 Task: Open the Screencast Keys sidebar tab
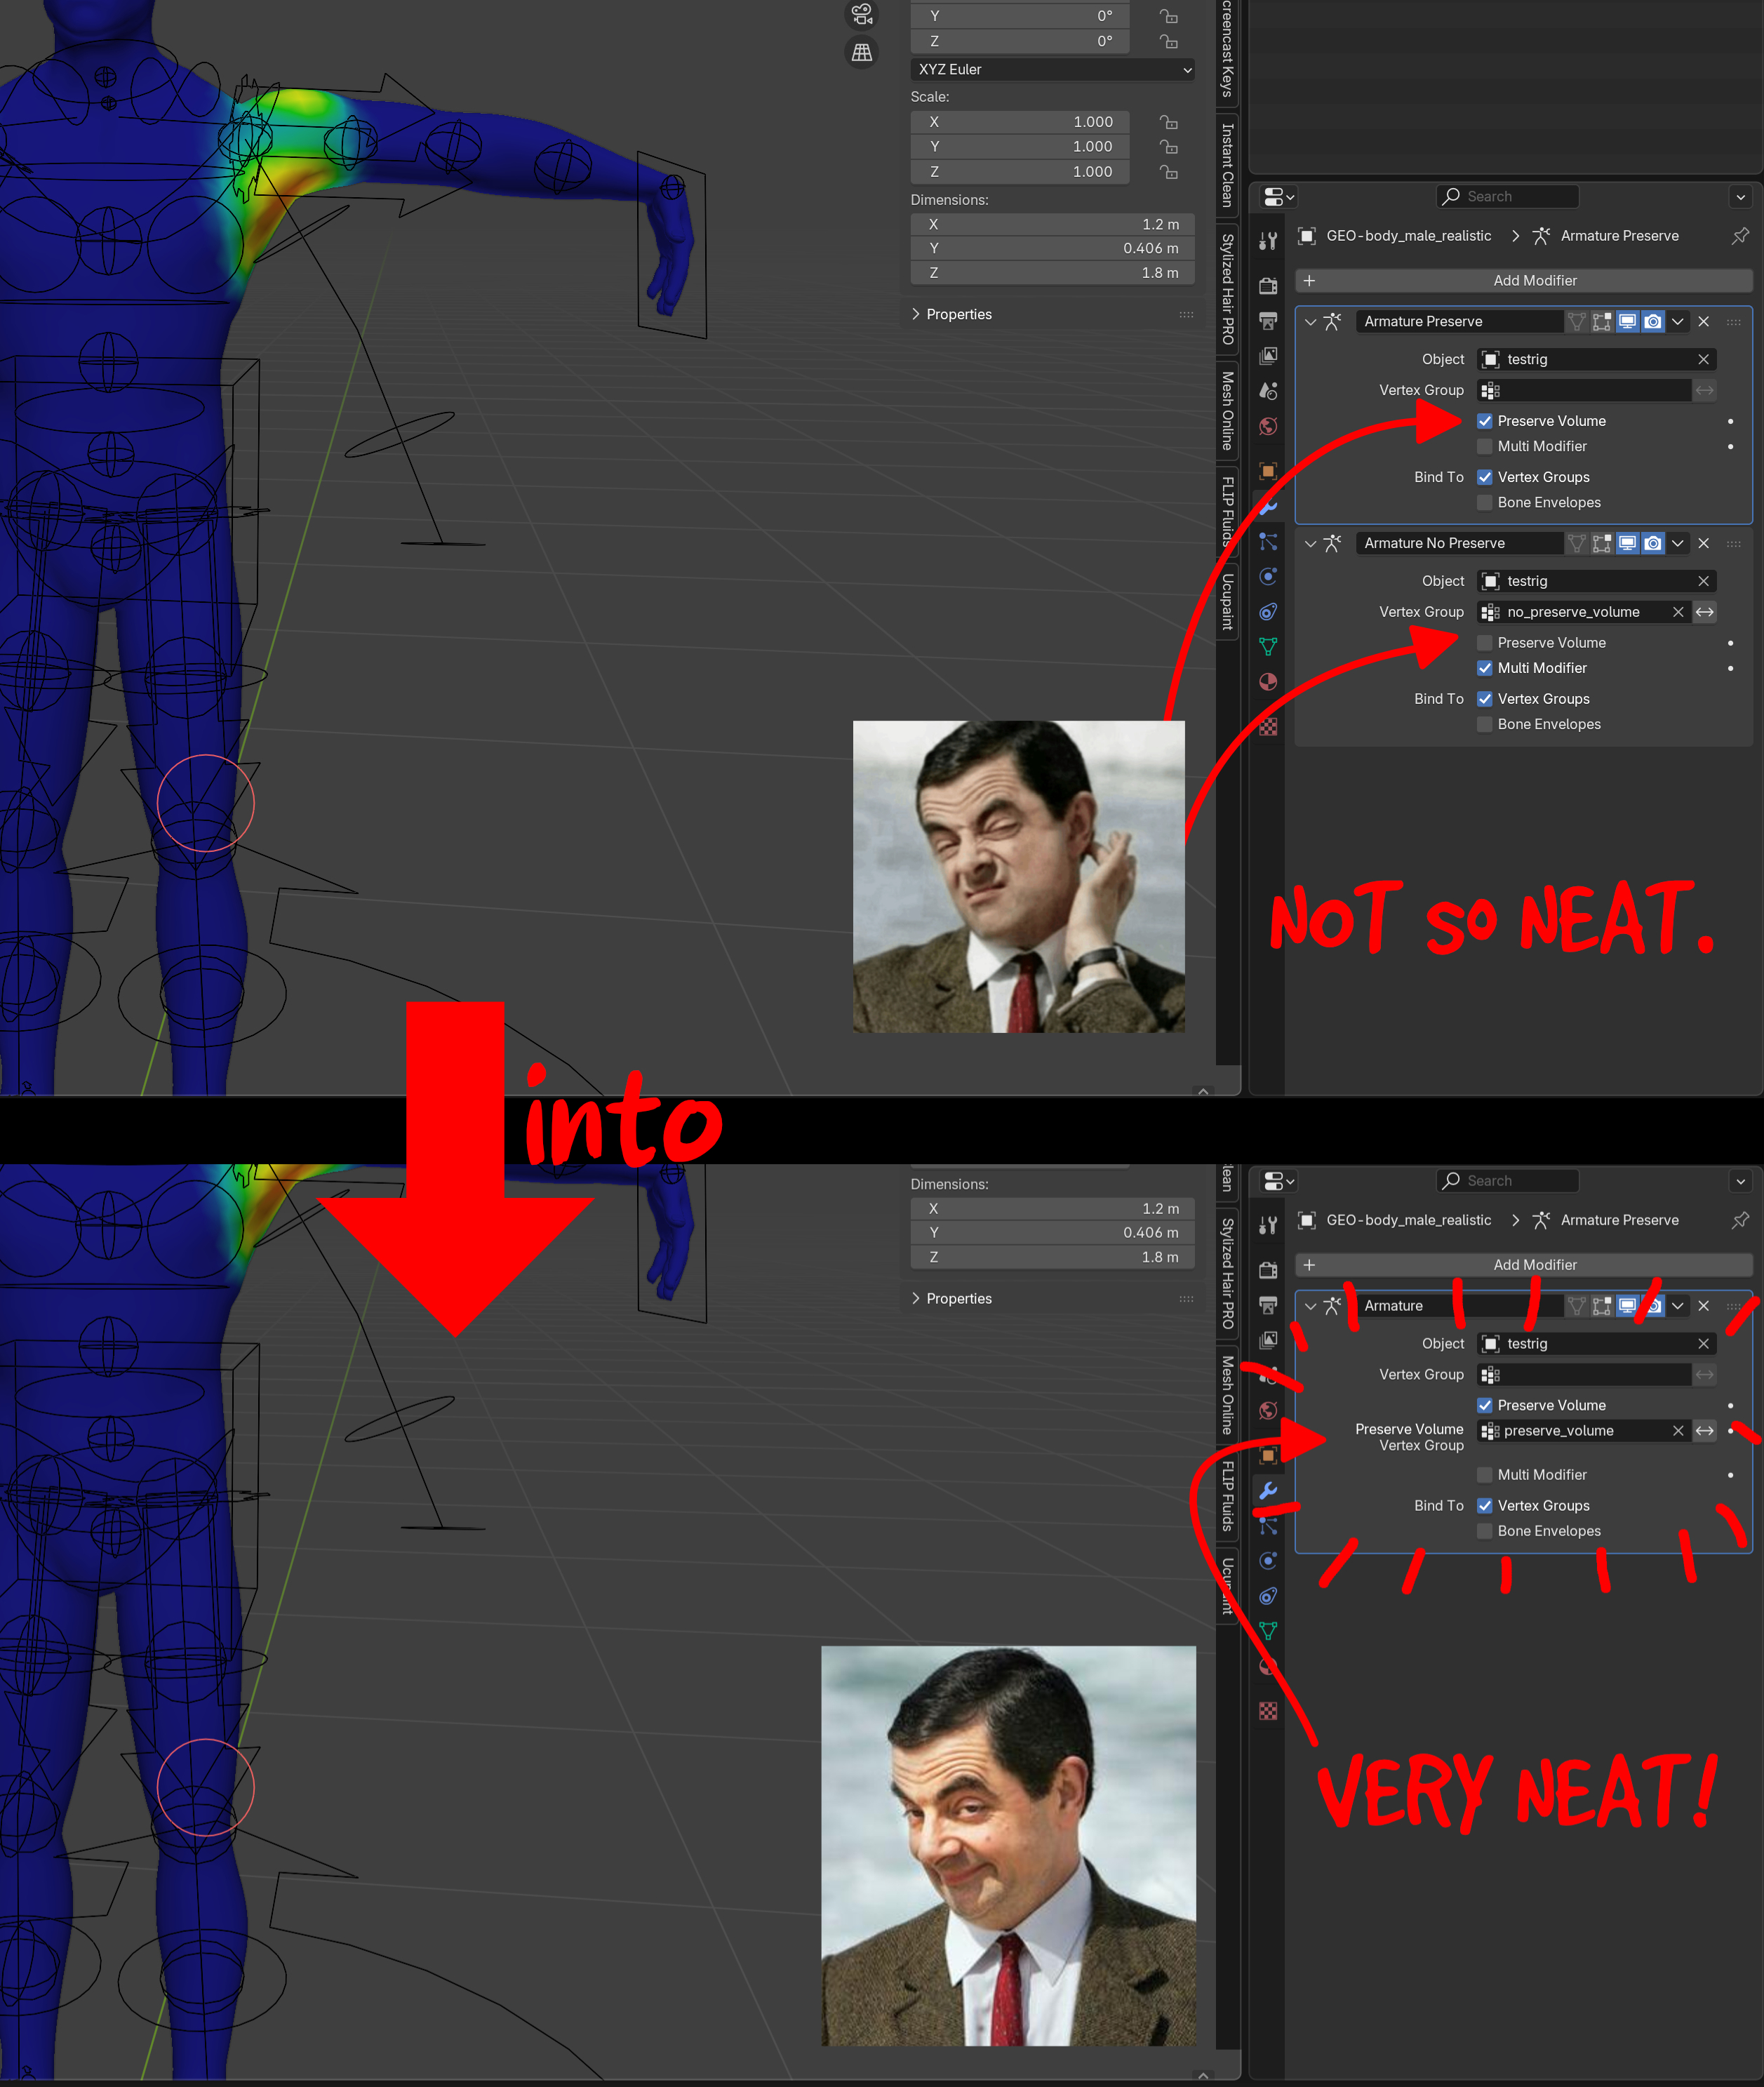pos(1227,50)
